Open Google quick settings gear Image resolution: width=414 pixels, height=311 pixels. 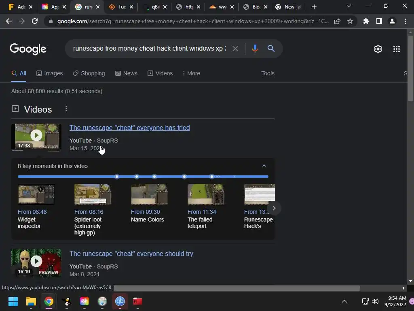click(x=378, y=49)
